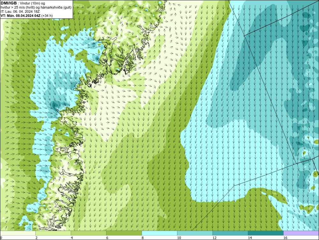Click the 'IT: Lau. 06. 04. 2024 18Z' line
The width and height of the screenshot is (319, 240).
coord(20,11)
